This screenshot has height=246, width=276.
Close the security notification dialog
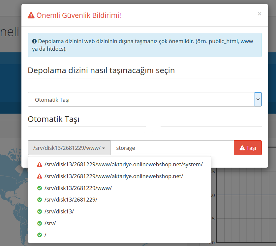(259, 14)
